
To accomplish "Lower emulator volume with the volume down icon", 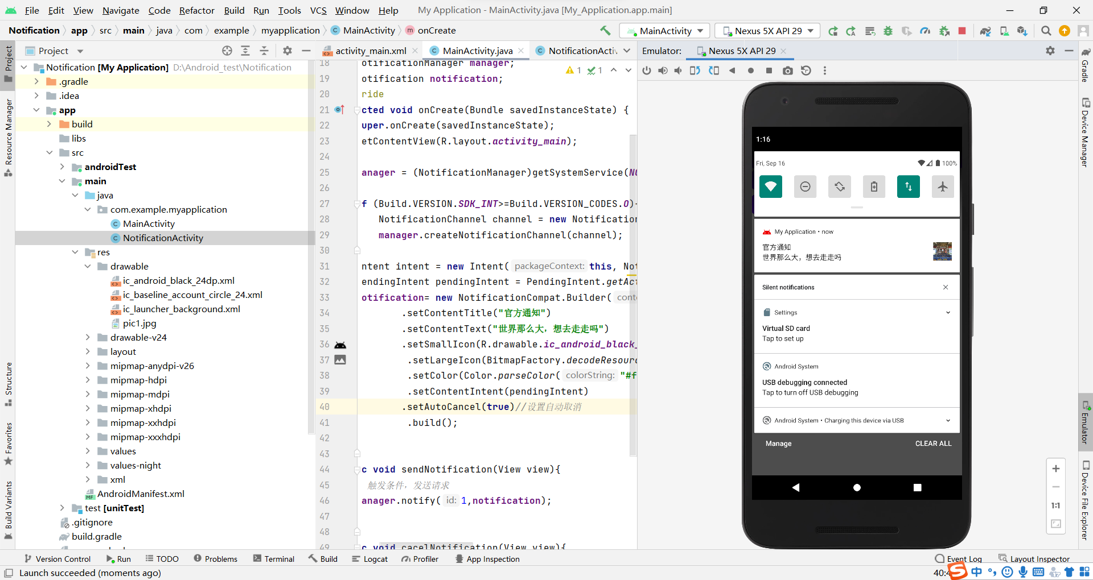I will point(677,71).
